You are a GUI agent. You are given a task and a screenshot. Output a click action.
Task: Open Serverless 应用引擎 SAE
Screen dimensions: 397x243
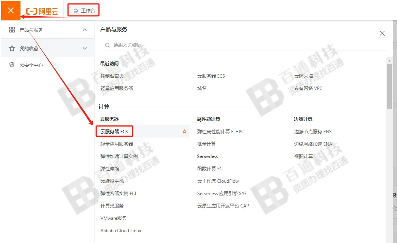pos(222,194)
